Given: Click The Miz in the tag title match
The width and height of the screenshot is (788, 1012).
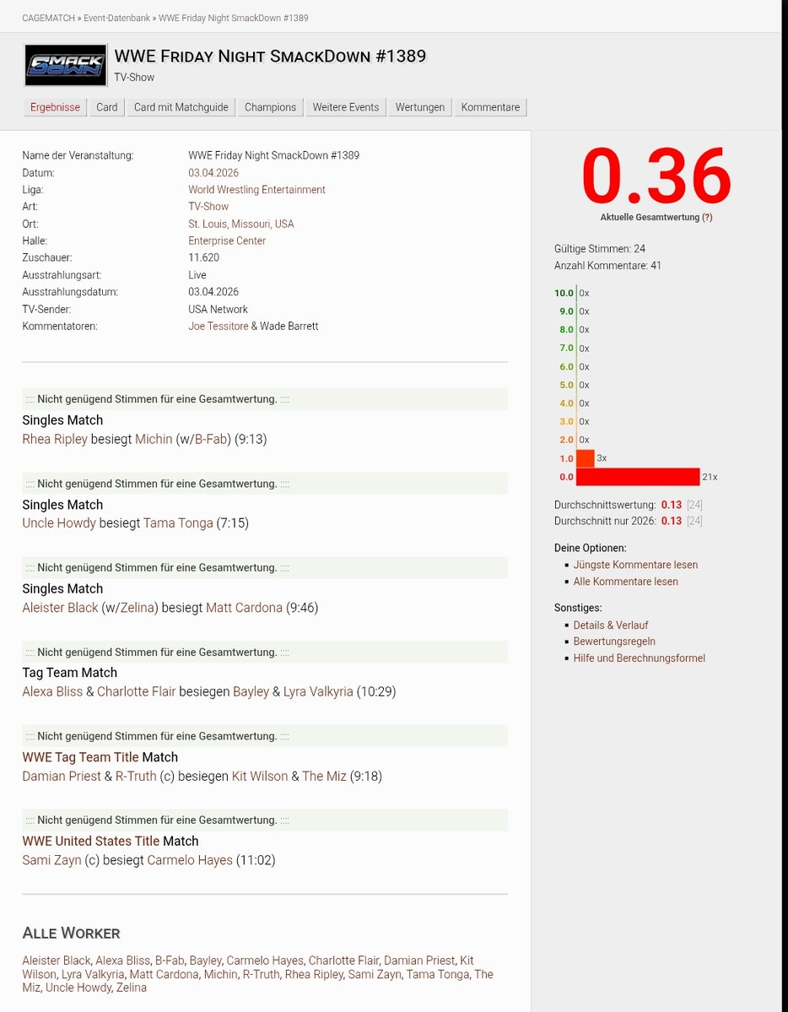Looking at the screenshot, I should pos(324,777).
